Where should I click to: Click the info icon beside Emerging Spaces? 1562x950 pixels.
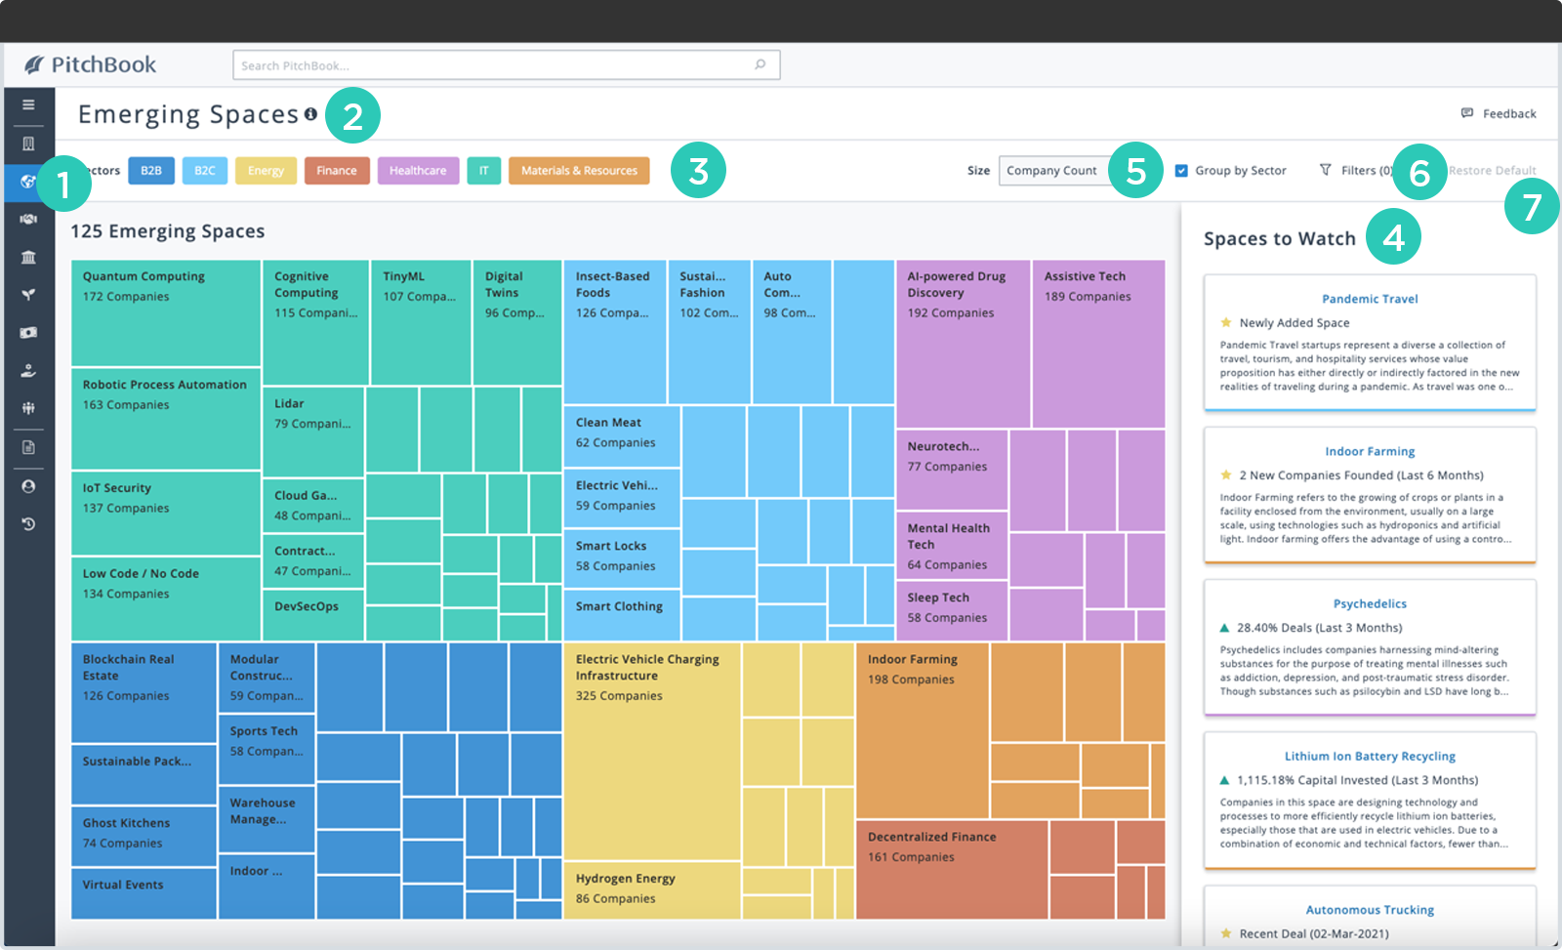pyautogui.click(x=310, y=114)
